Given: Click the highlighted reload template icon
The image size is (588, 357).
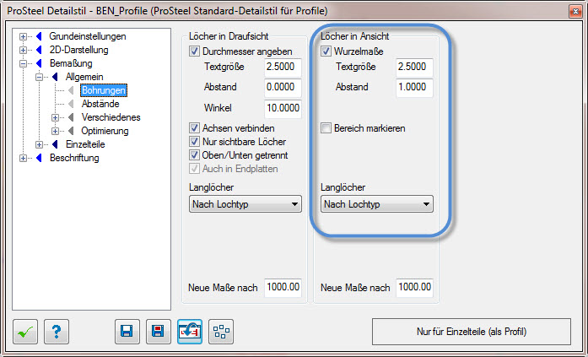Looking at the screenshot, I should click(190, 332).
